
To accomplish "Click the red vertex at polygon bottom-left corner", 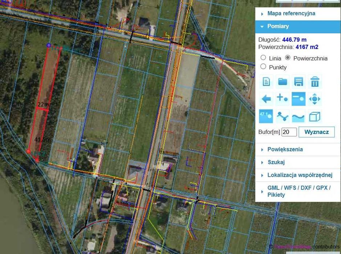I will click(x=28, y=151).
